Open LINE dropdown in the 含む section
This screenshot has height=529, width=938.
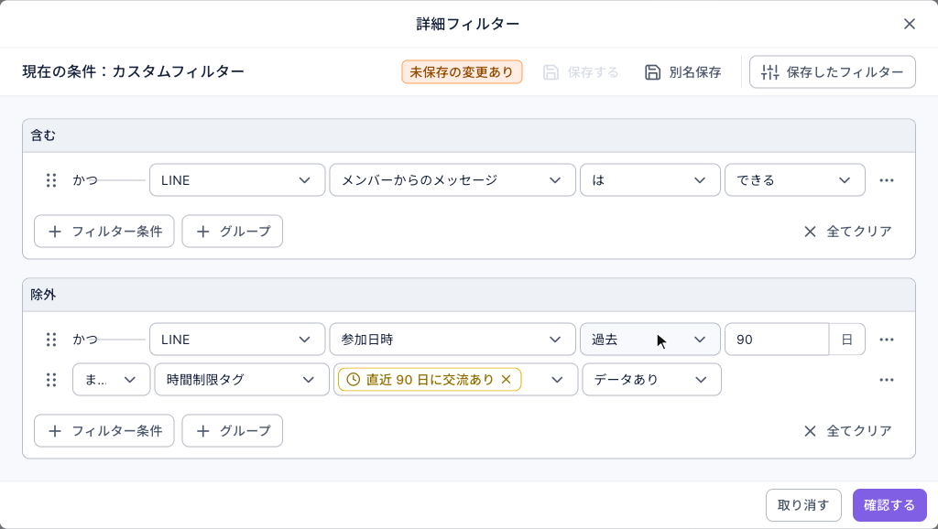point(237,180)
